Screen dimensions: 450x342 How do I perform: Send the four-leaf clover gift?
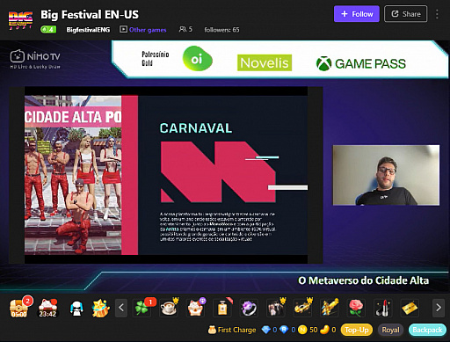[x=142, y=308]
